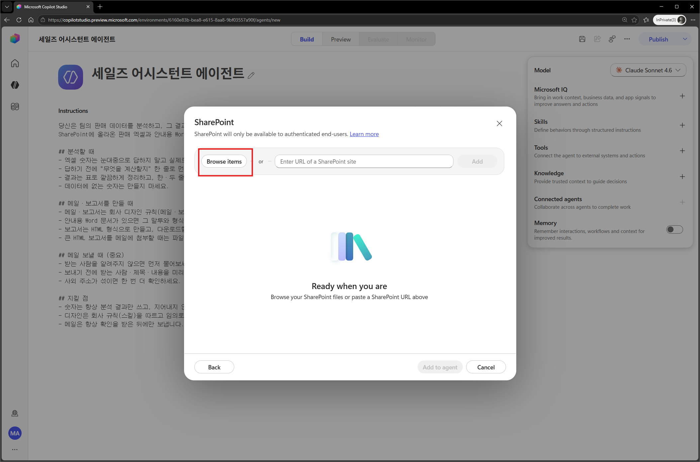Click the Browse items button
The height and width of the screenshot is (462, 700).
224,161
